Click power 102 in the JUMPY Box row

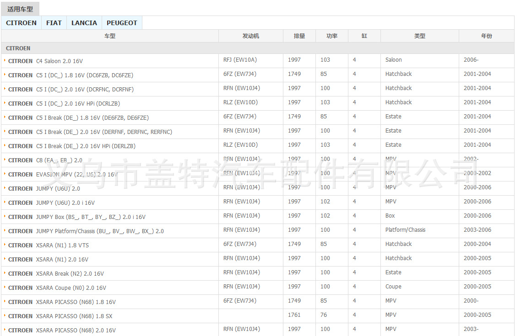[x=325, y=216]
